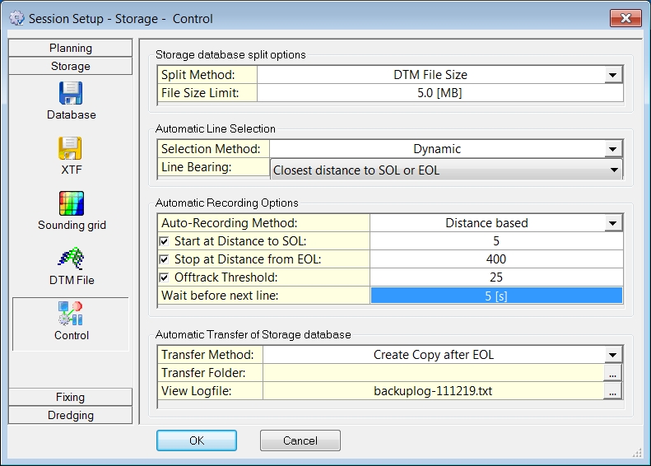Disable Stop at Distance from EOL checkbox

(165, 259)
